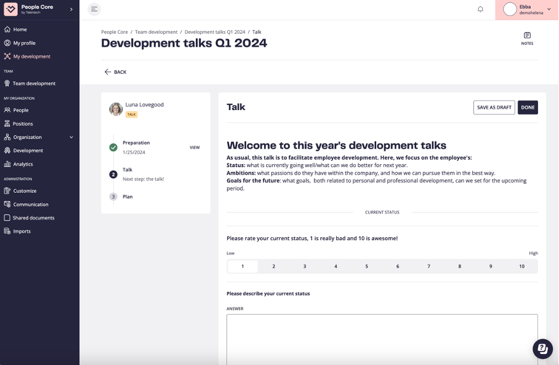This screenshot has height=365, width=559.
Task: Click the notification bell icon
Action: point(480,9)
